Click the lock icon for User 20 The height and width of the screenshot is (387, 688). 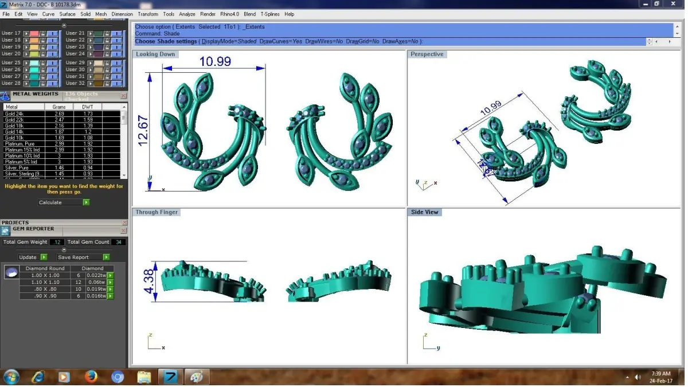43,54
